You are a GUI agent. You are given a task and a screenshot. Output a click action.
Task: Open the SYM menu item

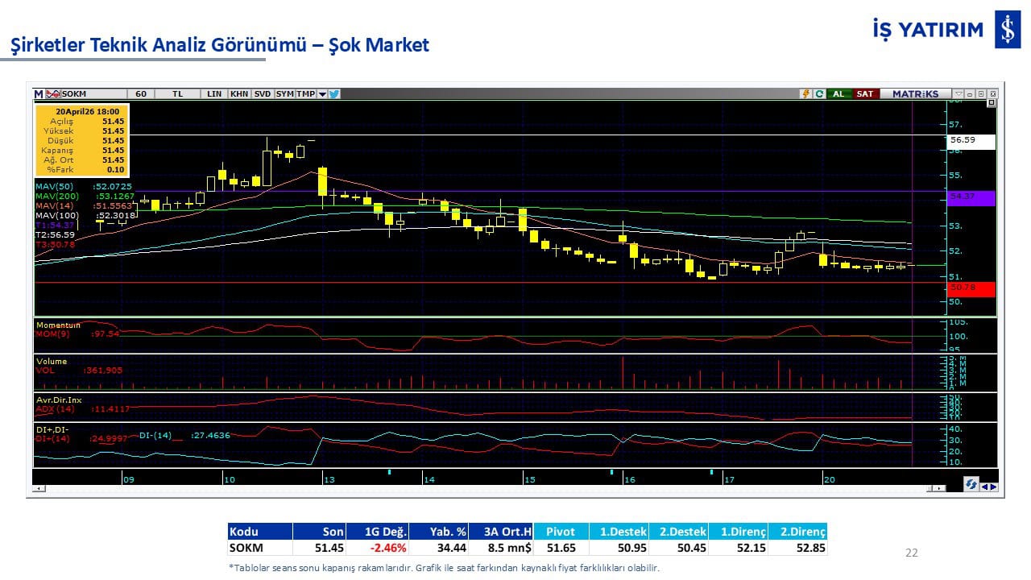(x=285, y=93)
